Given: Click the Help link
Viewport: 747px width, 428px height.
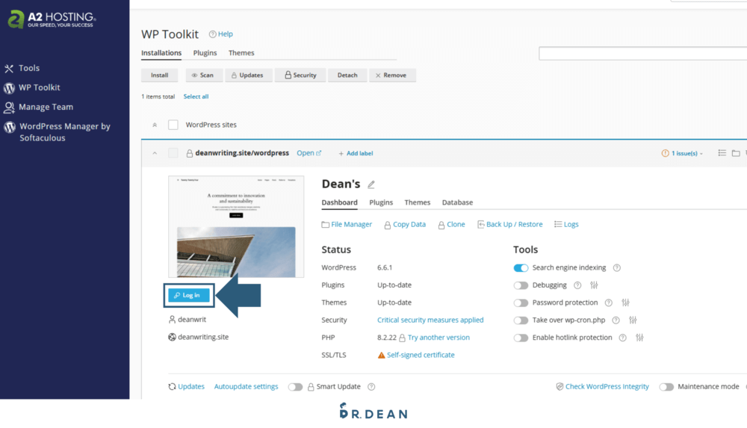Looking at the screenshot, I should [x=221, y=34].
